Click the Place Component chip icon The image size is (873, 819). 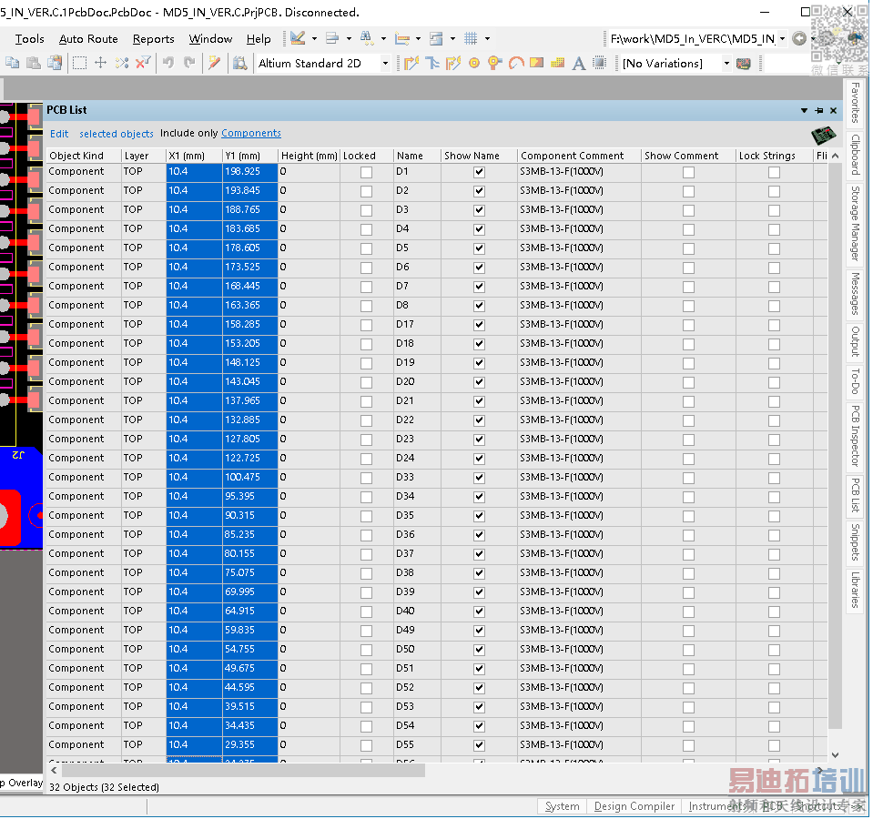pos(599,64)
